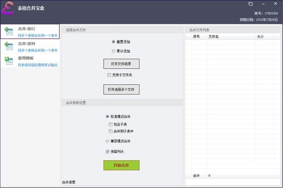The width and height of the screenshot is (283, 188).
Task: Click the 大小 column header
Action: [x=265, y=37]
